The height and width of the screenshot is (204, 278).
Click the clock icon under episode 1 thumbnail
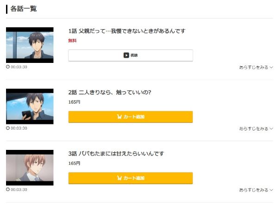8,67
